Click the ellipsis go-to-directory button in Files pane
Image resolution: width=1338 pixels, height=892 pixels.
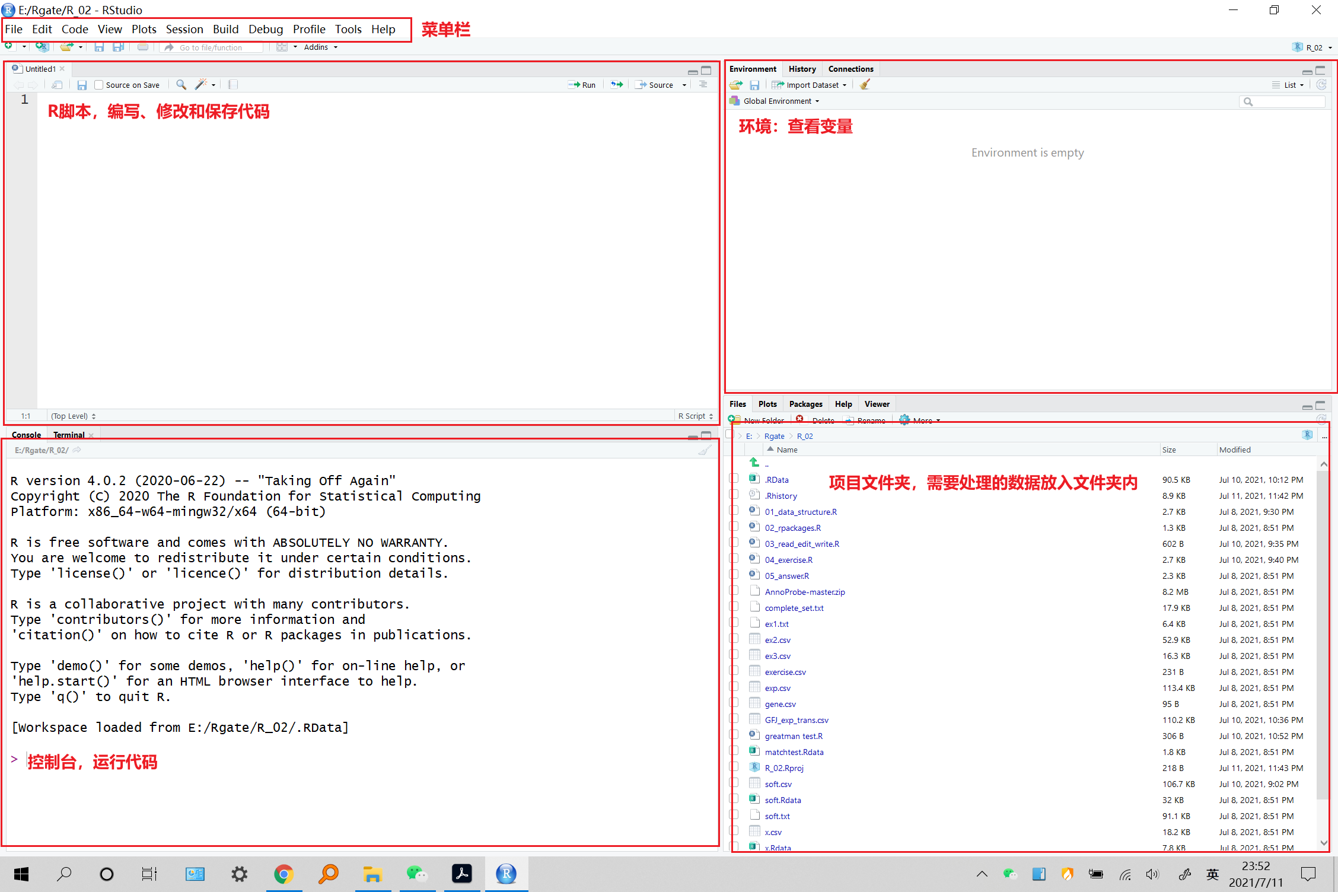1325,436
